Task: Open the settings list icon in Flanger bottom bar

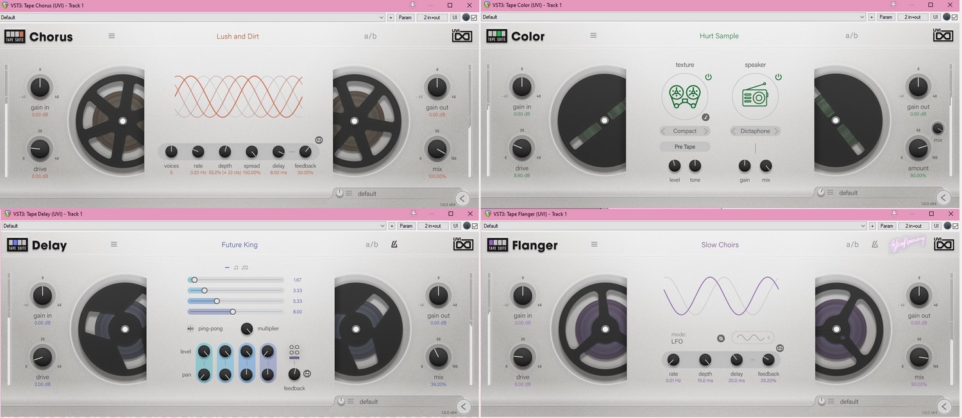Action: (x=831, y=401)
